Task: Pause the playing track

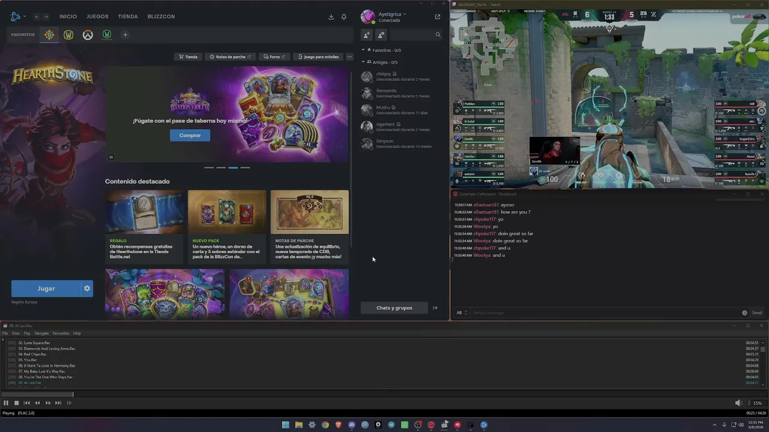Action: tap(6, 403)
